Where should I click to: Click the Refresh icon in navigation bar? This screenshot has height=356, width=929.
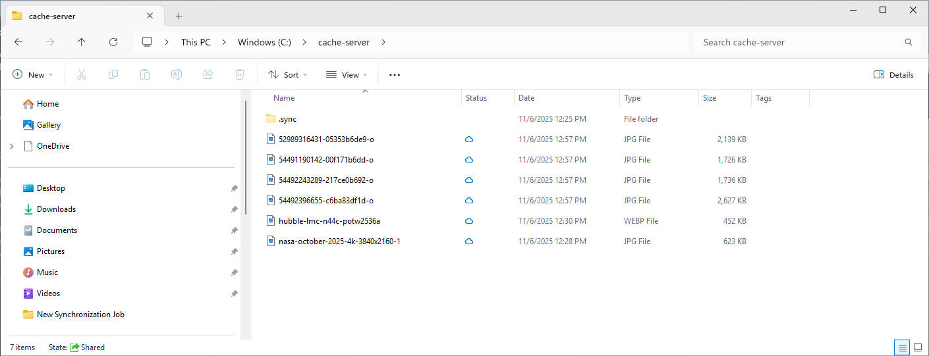(x=113, y=42)
